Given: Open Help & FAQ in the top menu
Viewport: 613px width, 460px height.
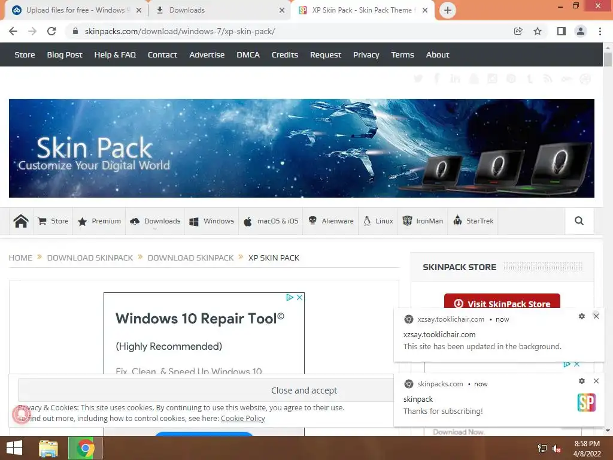Looking at the screenshot, I should [115, 55].
